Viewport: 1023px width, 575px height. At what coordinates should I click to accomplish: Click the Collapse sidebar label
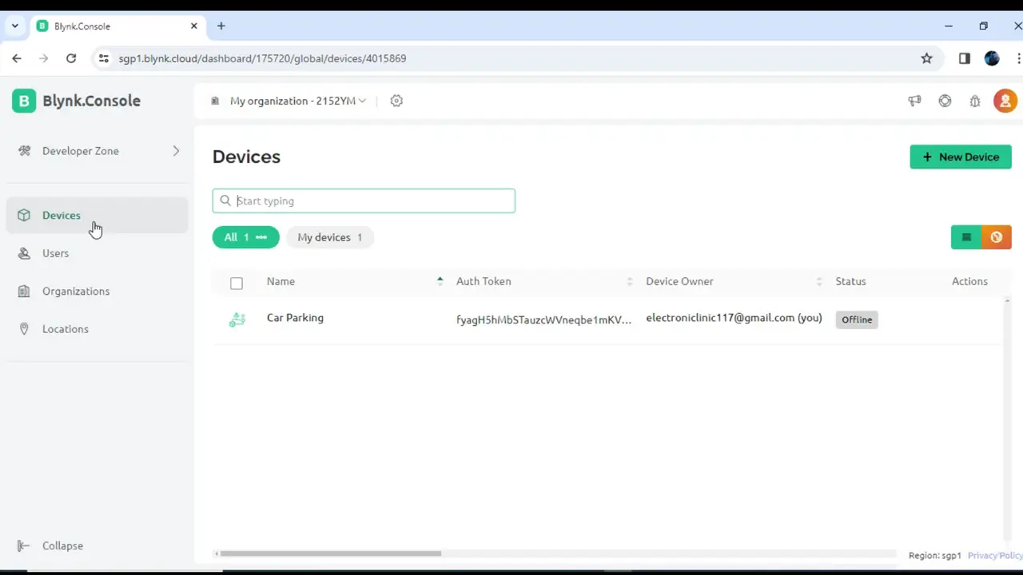[62, 545]
